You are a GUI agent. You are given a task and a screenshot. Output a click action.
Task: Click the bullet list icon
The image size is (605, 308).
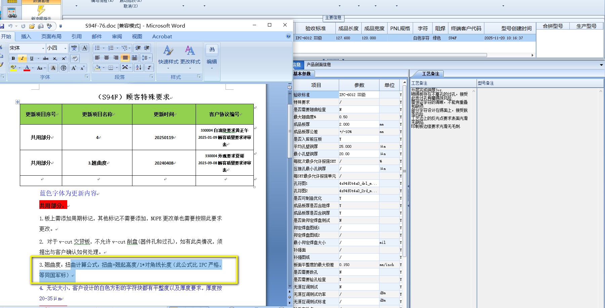pos(97,48)
